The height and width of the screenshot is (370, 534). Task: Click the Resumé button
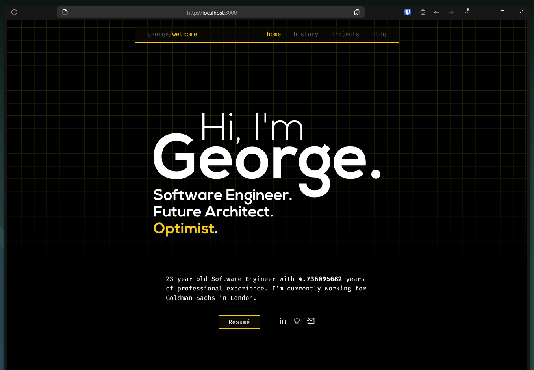pyautogui.click(x=239, y=322)
